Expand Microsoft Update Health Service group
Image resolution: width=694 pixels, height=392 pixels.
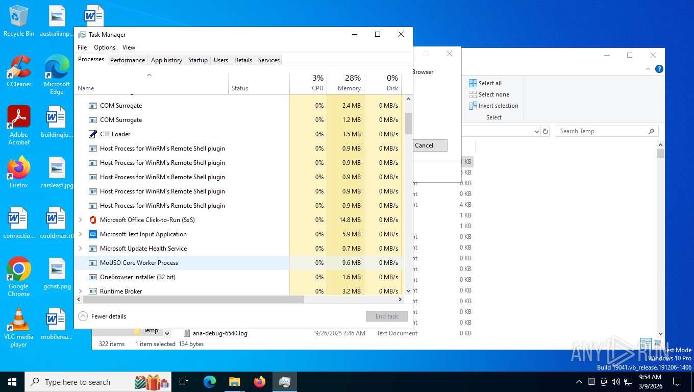(x=80, y=249)
